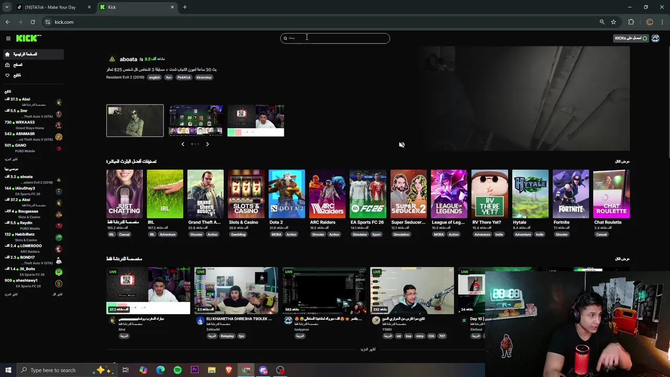Click the kickontop tag on featured stream
The width and height of the screenshot is (670, 377).
[x=204, y=77]
